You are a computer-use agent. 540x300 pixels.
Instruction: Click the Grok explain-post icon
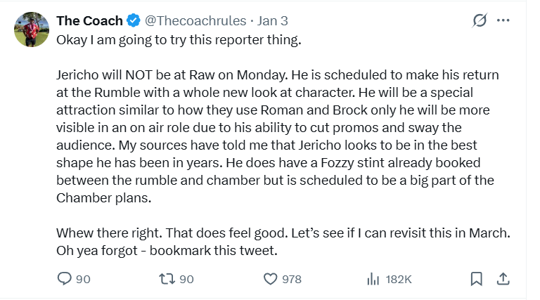click(x=479, y=21)
